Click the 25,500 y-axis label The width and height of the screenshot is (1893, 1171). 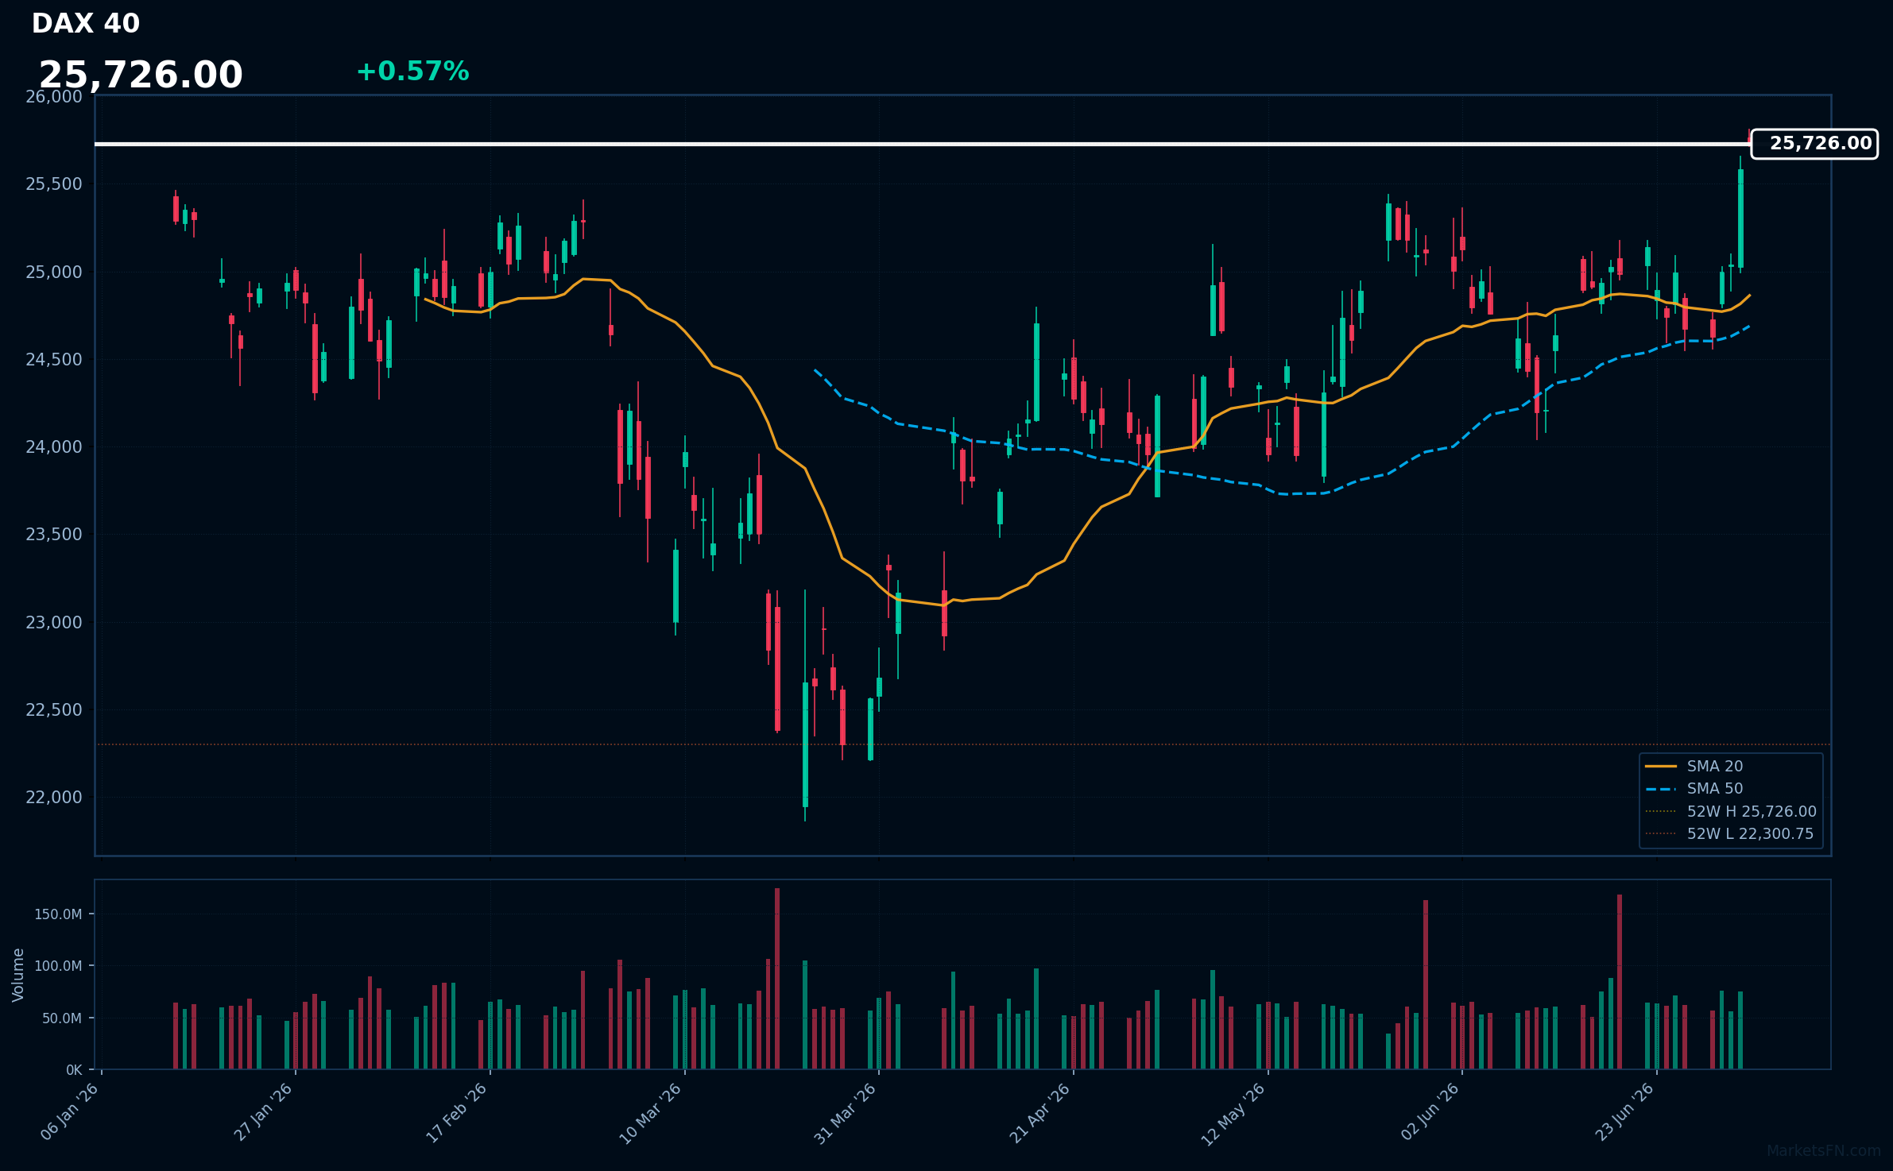54,184
